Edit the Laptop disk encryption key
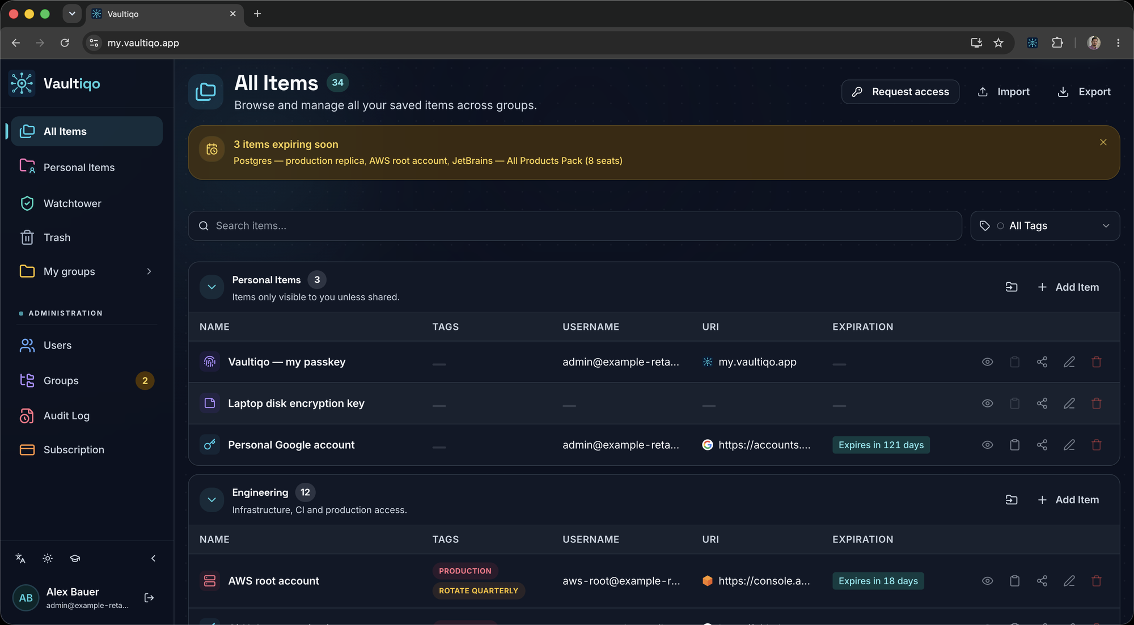This screenshot has width=1134, height=625. 1069,403
